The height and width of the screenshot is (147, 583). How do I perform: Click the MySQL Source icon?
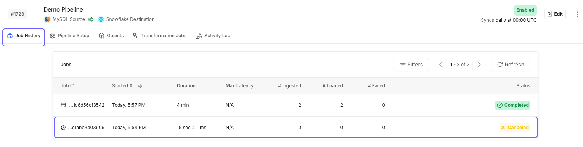click(47, 19)
